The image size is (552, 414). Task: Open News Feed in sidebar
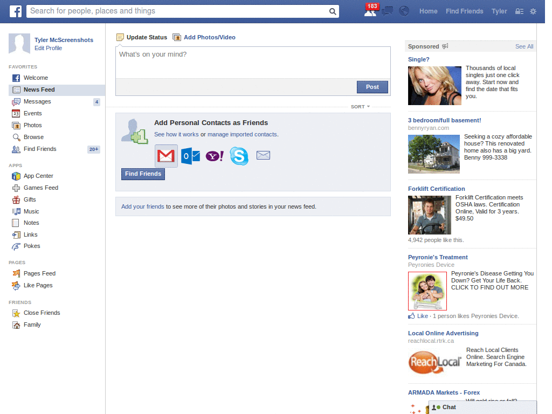click(x=57, y=90)
